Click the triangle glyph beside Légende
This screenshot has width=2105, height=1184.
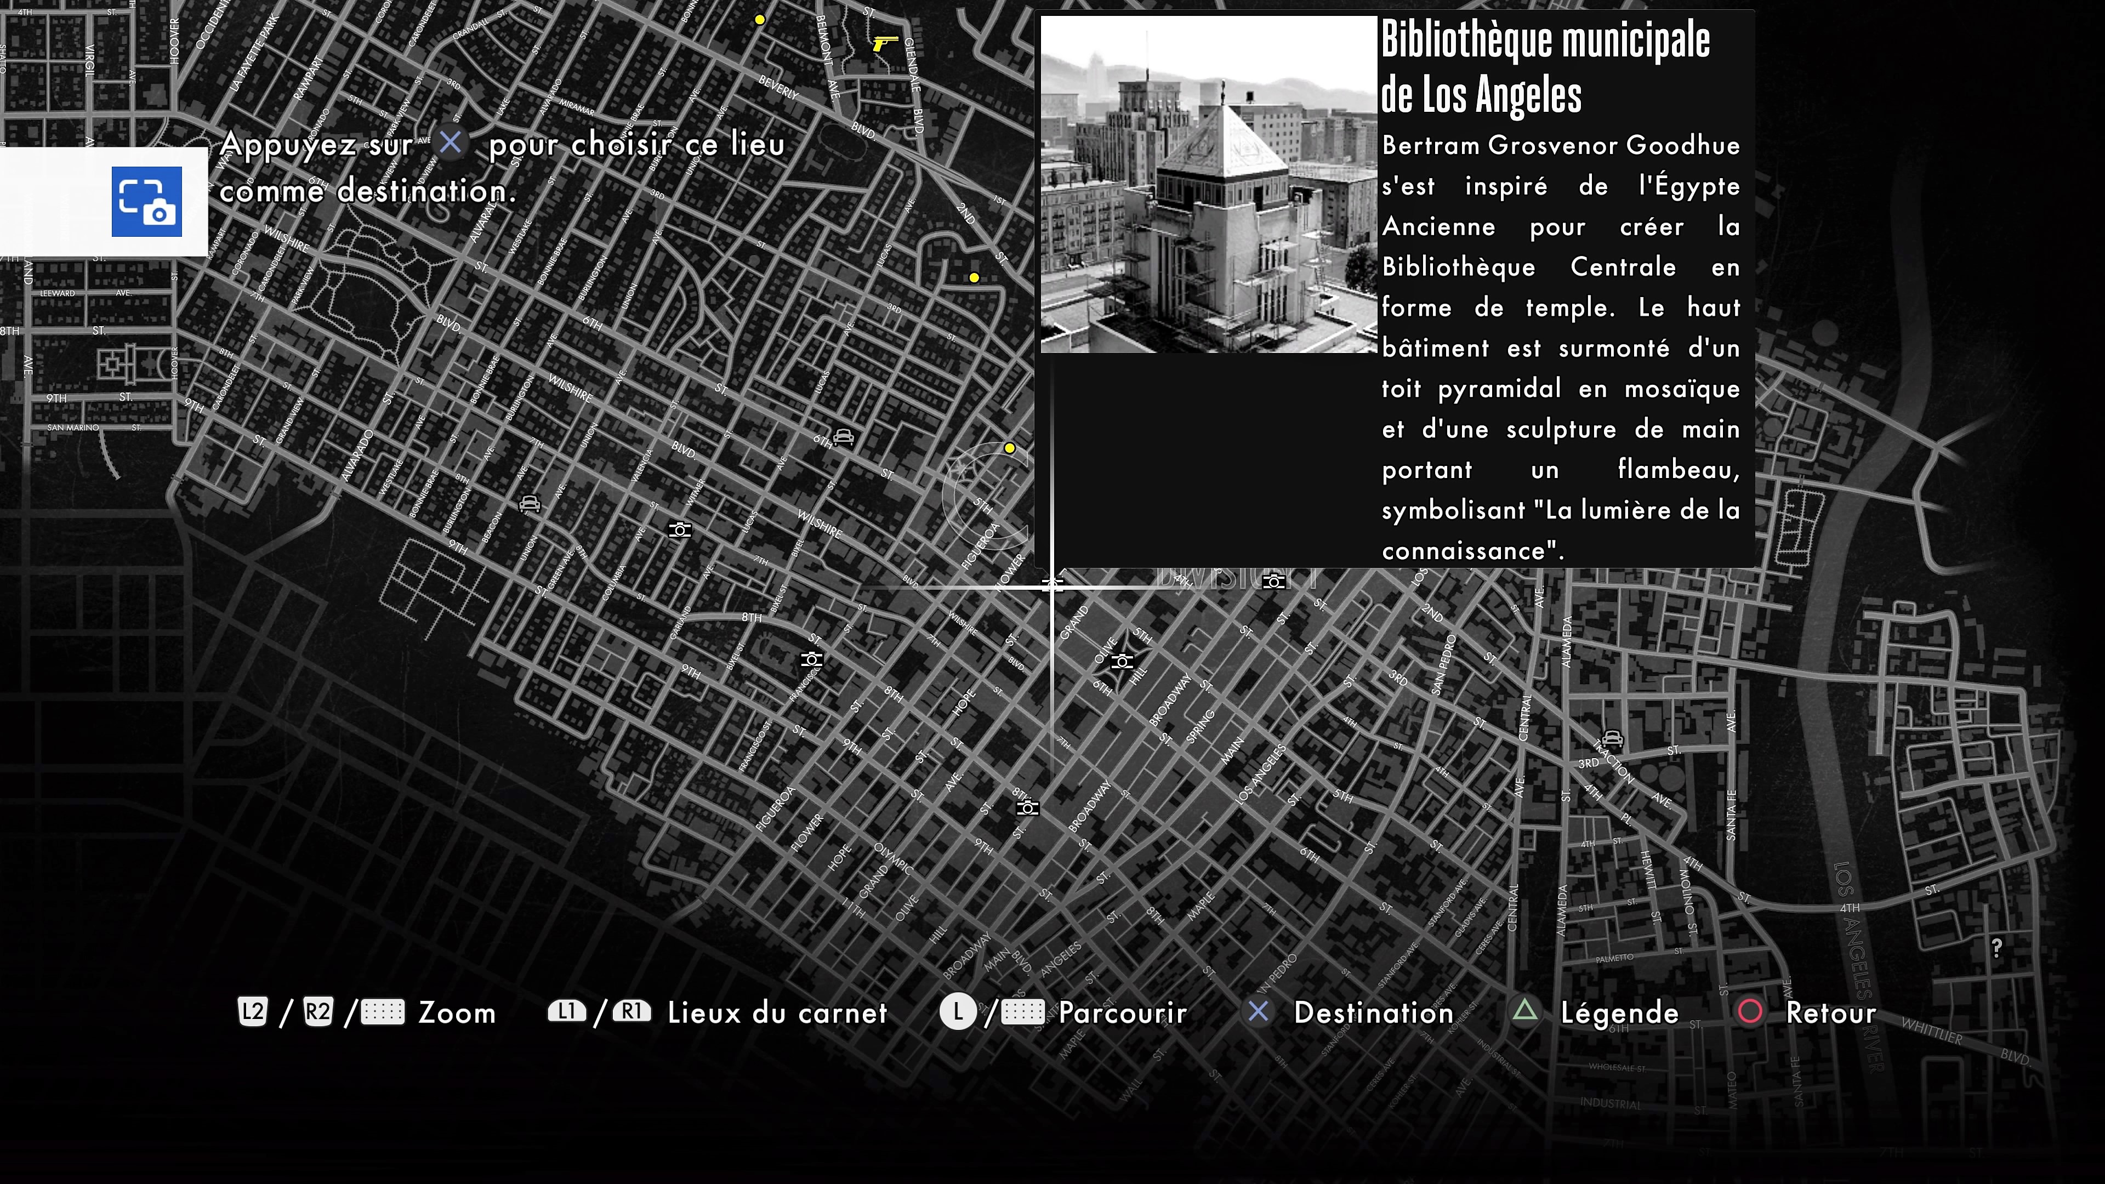pos(1525,1011)
